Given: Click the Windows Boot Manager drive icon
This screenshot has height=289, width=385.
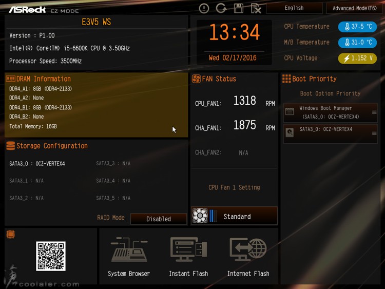Looking at the screenshot, I should pyautogui.click(x=290, y=111).
